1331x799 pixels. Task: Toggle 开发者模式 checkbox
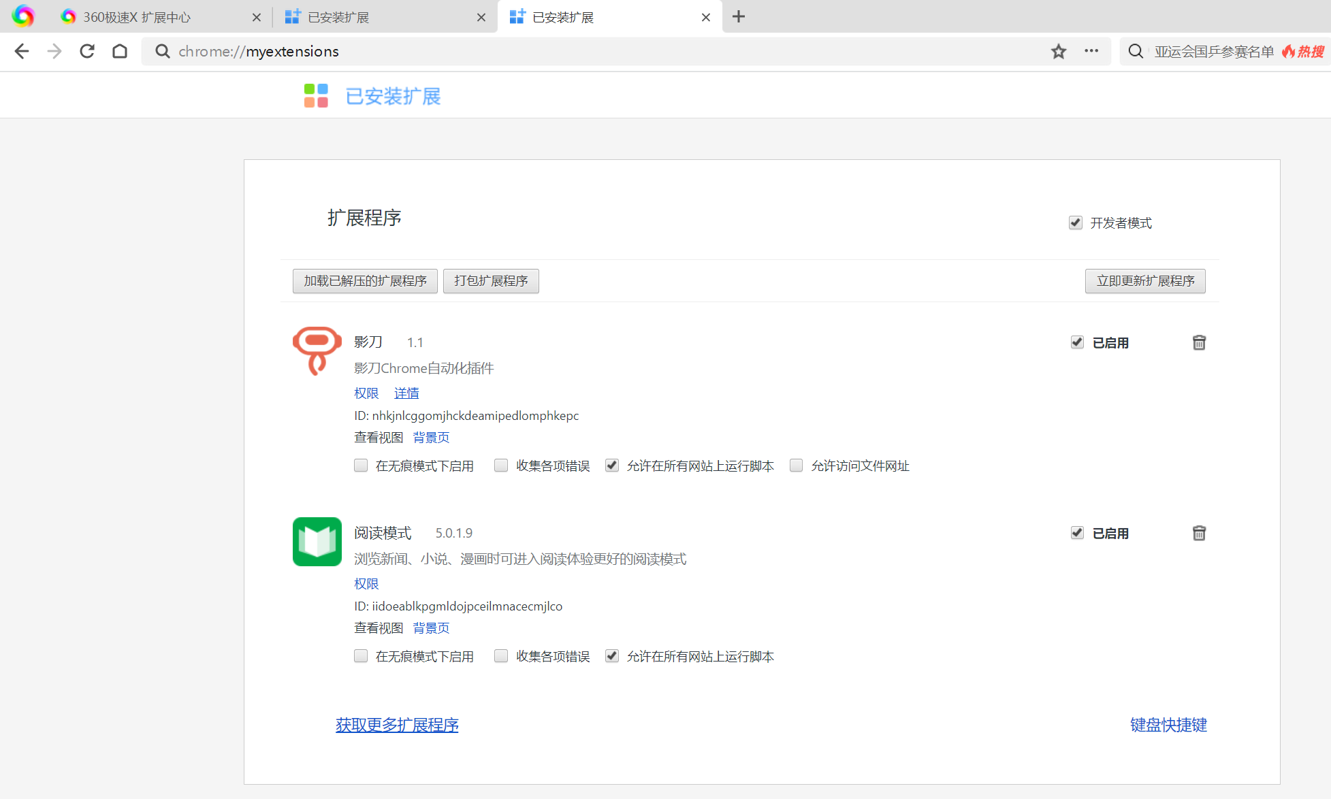[1076, 223]
